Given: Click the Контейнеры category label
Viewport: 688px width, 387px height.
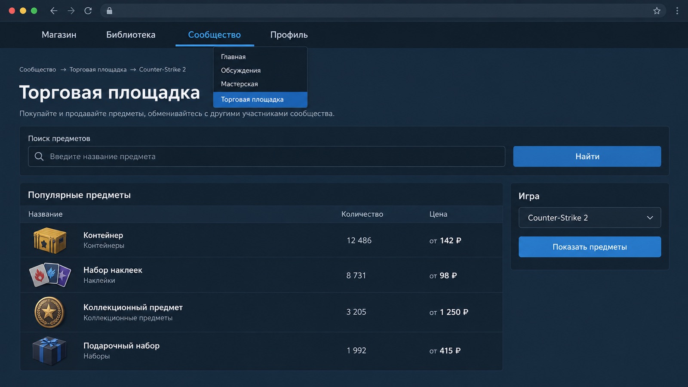Looking at the screenshot, I should [104, 246].
